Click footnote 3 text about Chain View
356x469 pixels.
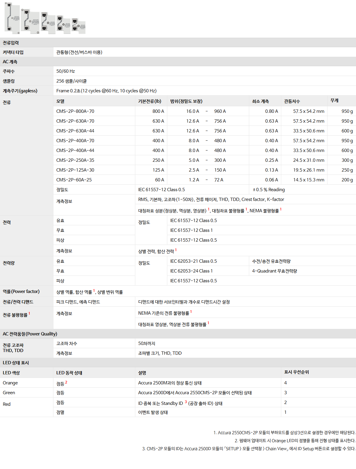pyautogui.click(x=249, y=449)
